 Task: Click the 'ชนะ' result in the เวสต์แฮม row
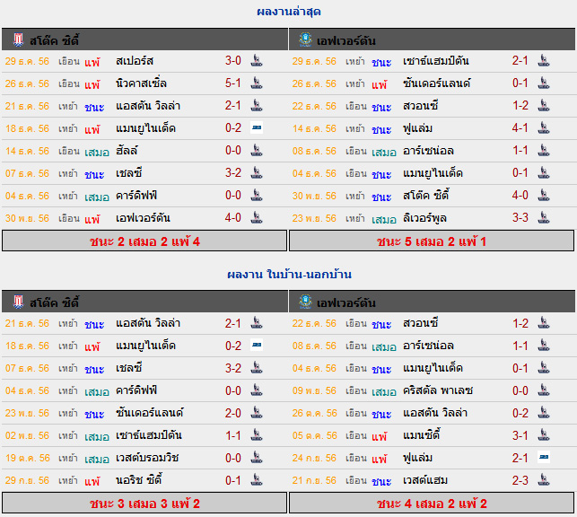click(x=381, y=481)
